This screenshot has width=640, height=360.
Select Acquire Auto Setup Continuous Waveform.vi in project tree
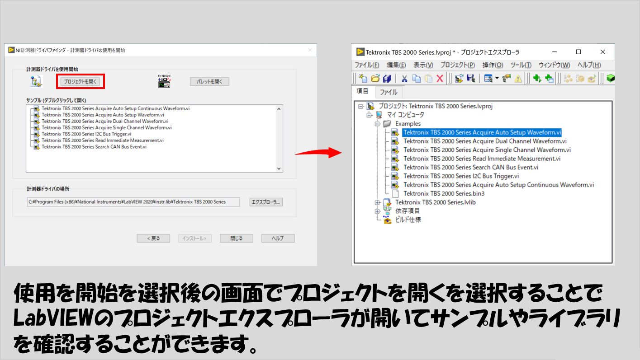(x=499, y=185)
